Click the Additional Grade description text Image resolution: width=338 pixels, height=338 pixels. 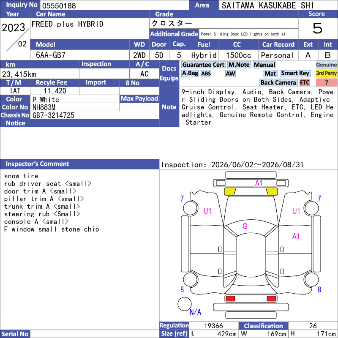pos(243,34)
